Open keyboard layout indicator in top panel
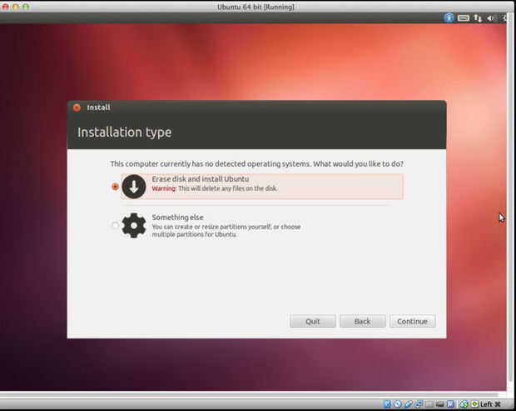 point(464,18)
